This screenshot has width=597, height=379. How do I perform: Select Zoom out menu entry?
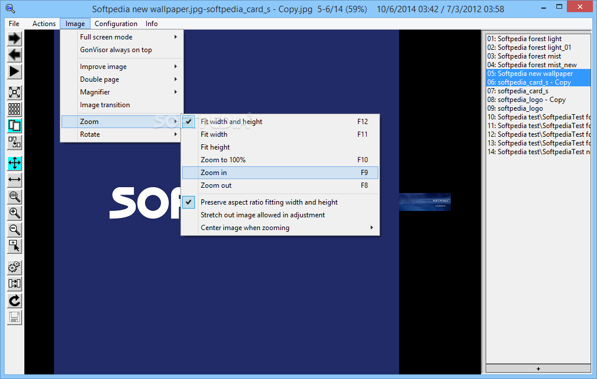[x=280, y=185]
